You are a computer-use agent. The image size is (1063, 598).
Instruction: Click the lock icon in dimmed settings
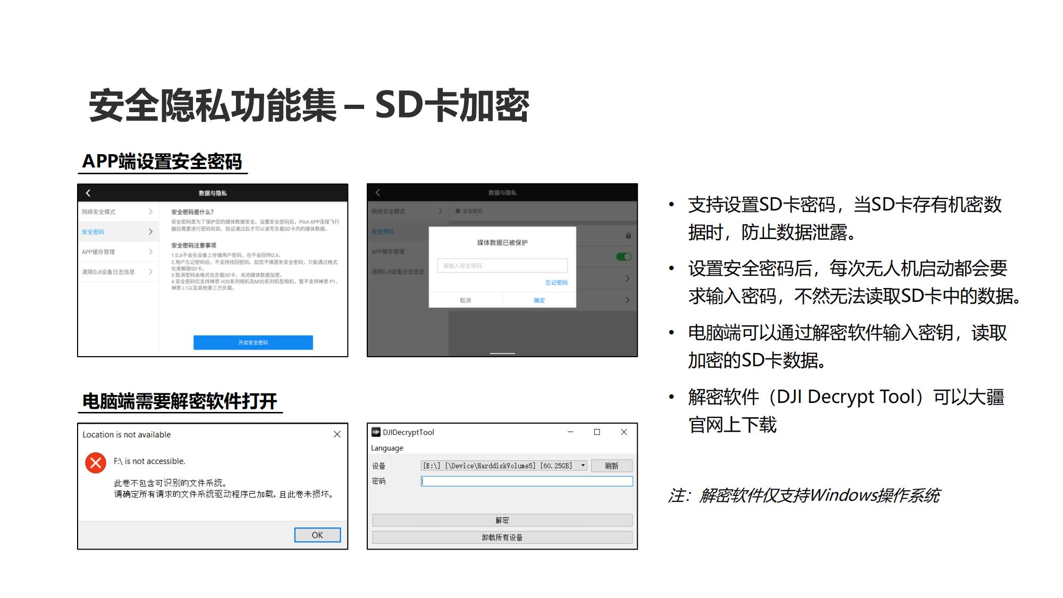click(628, 235)
